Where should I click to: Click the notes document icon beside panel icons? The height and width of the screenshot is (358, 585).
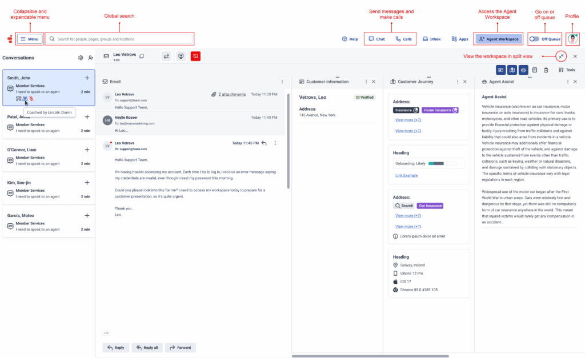click(535, 70)
